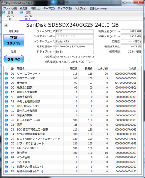Click status icon of row AE

6,102
